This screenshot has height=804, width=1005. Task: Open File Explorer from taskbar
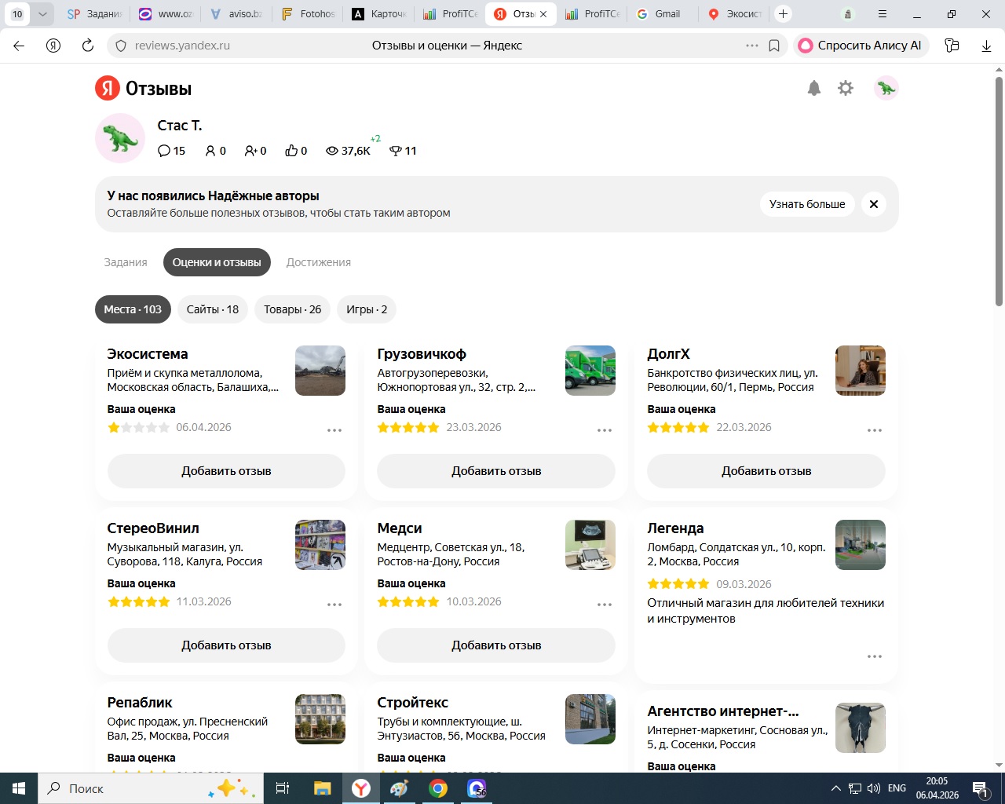coord(323,788)
